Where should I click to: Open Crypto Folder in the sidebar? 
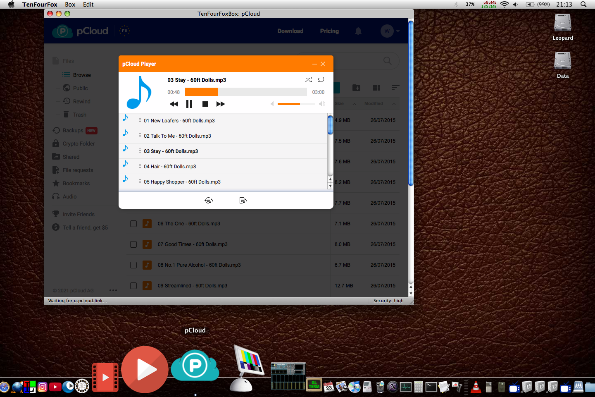click(79, 143)
